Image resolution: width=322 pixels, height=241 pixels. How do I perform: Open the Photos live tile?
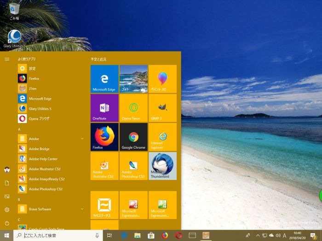click(133, 78)
